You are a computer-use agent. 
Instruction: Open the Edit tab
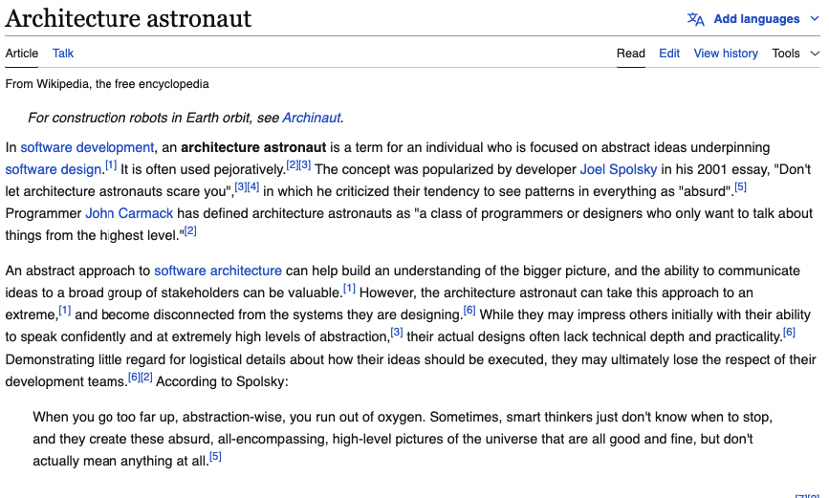click(669, 54)
